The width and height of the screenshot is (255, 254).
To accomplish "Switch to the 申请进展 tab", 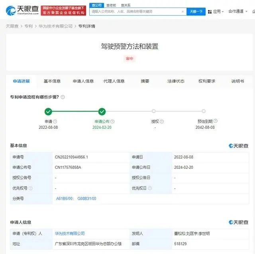I will [21, 81].
